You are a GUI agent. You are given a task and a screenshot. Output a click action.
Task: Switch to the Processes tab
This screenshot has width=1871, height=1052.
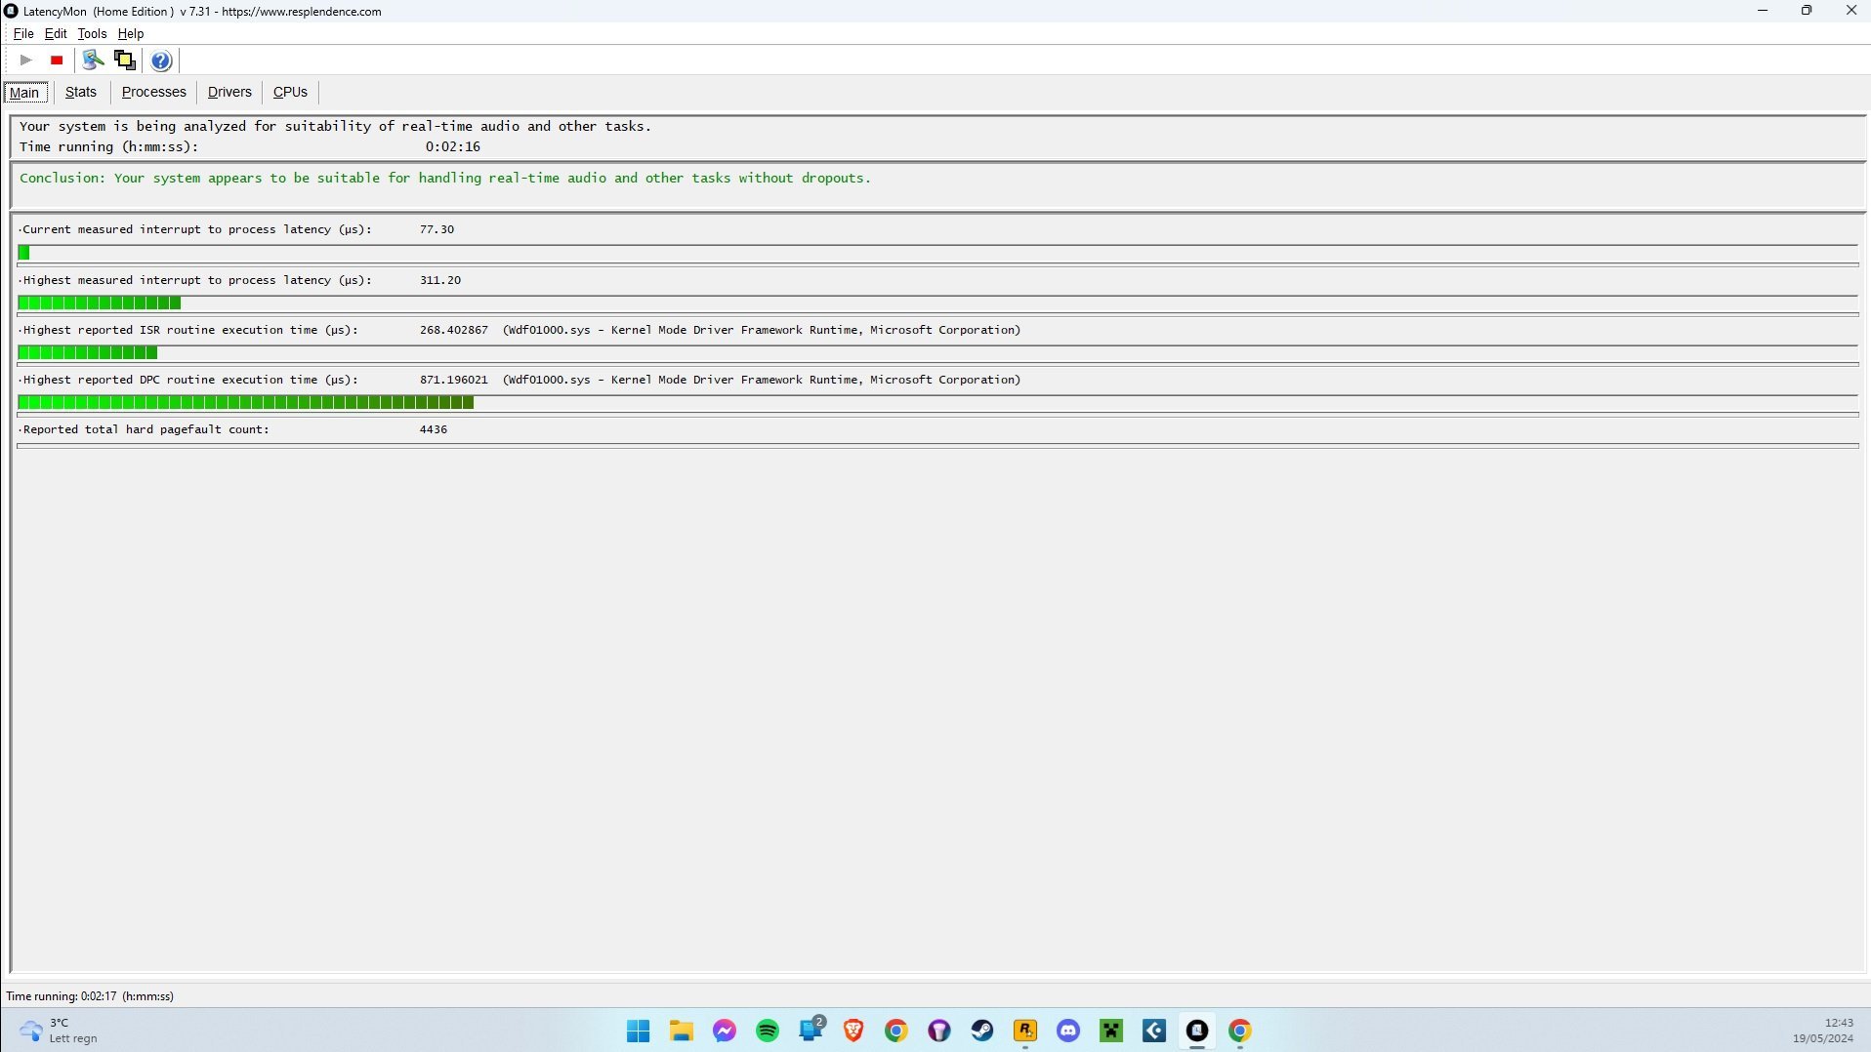coord(153,92)
